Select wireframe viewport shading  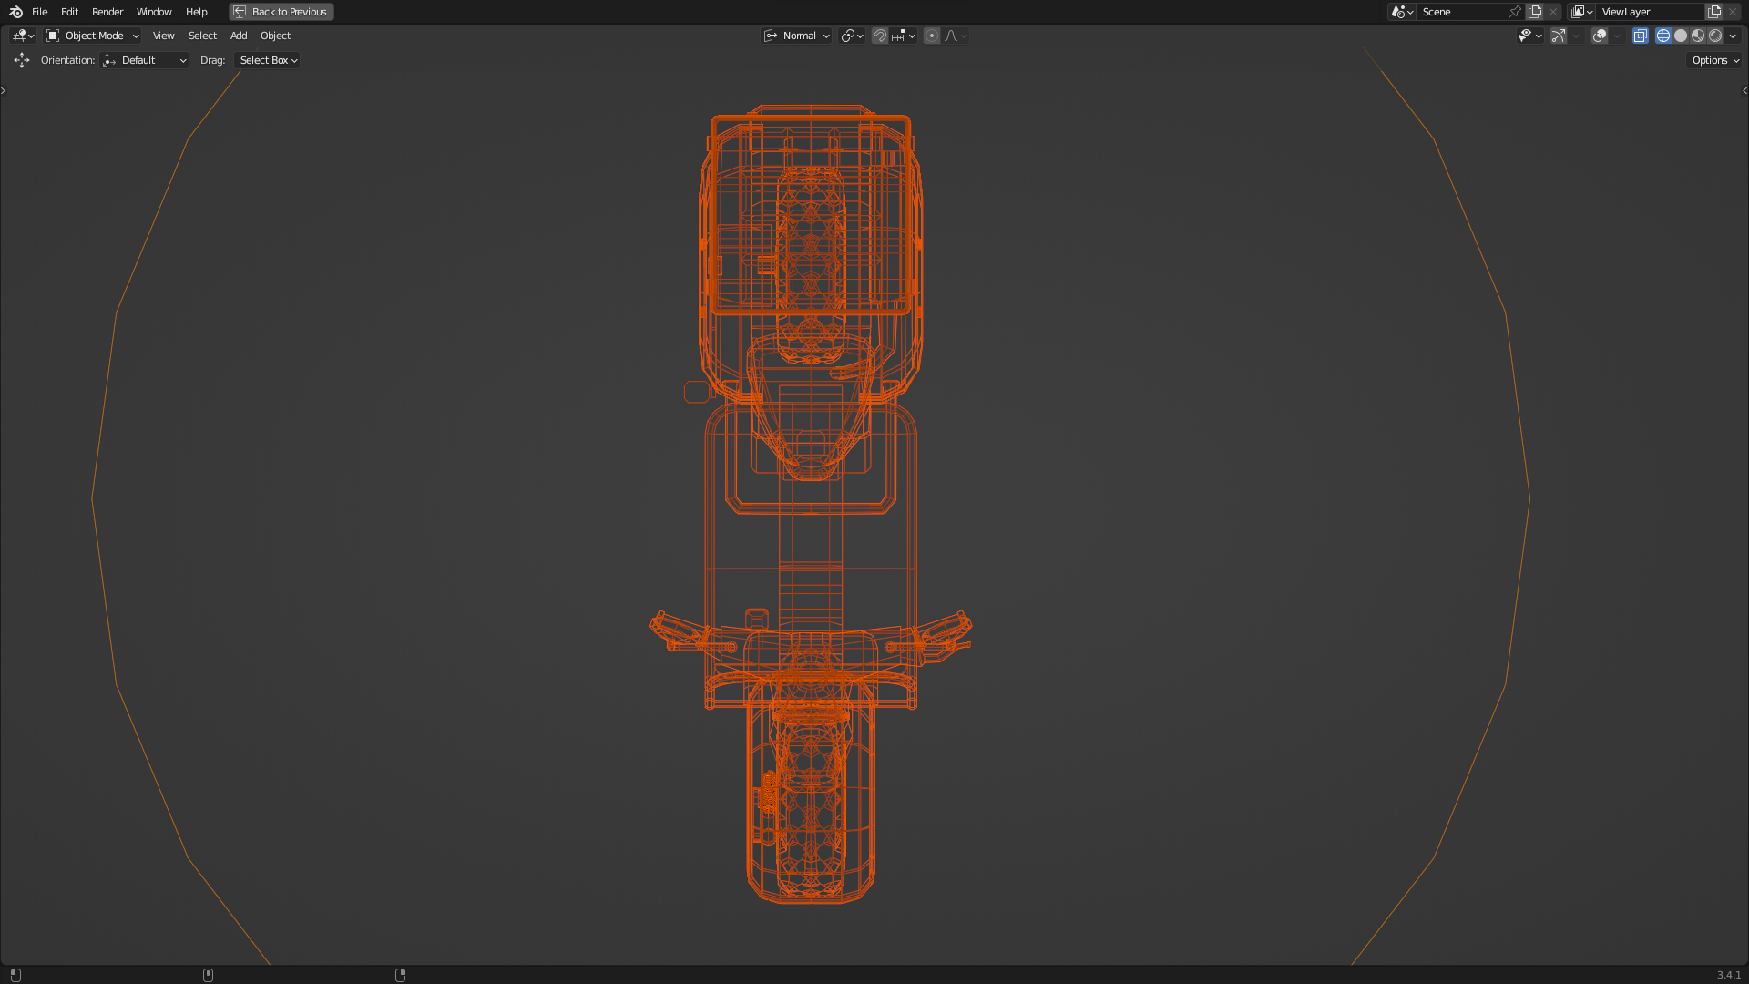coord(1663,36)
